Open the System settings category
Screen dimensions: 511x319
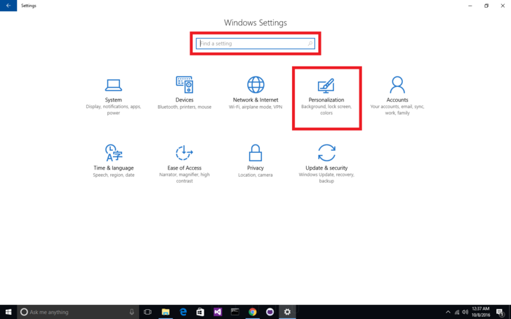pos(114,97)
